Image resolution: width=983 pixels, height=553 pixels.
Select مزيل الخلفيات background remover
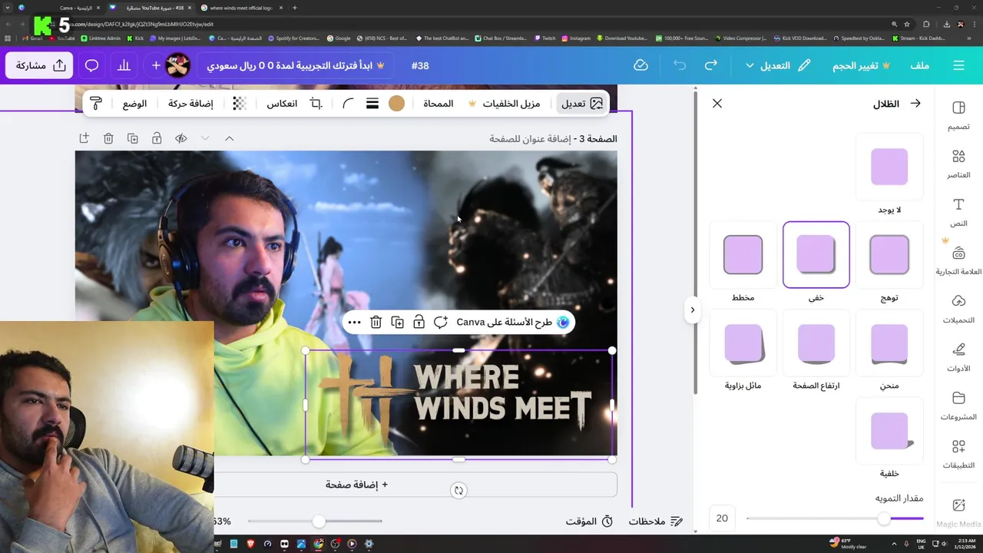point(504,104)
